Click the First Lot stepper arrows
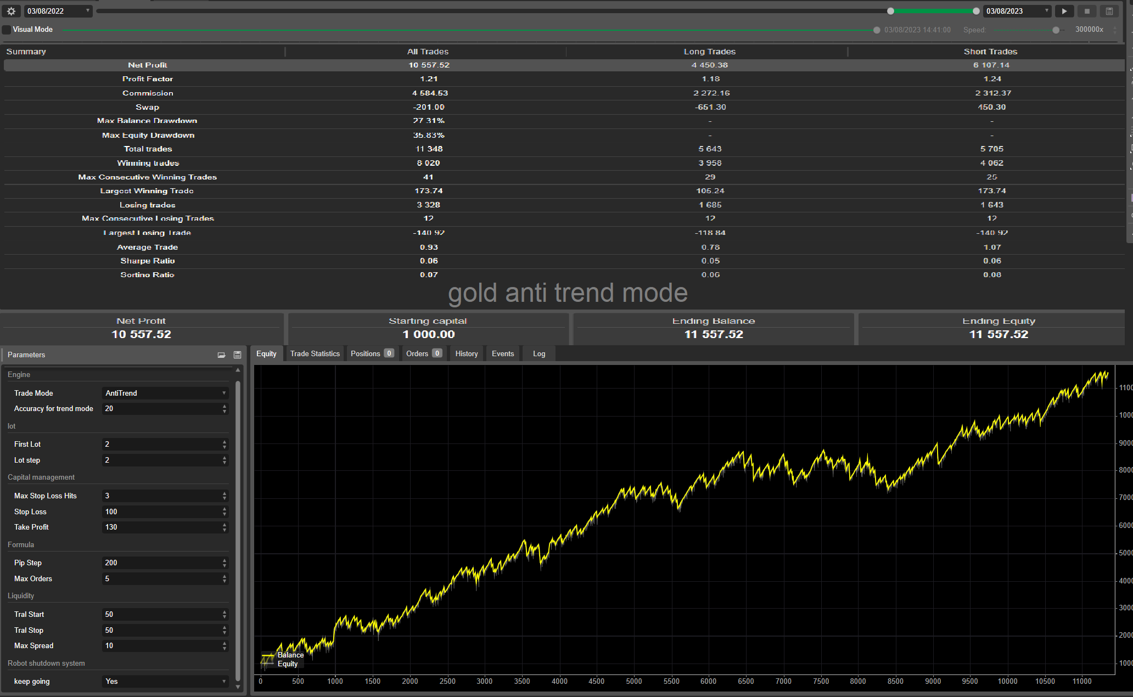1133x697 pixels. pyautogui.click(x=225, y=444)
